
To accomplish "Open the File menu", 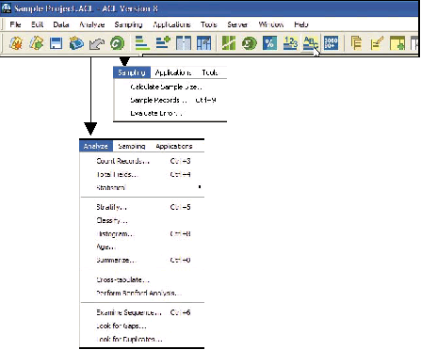I will tap(15, 24).
